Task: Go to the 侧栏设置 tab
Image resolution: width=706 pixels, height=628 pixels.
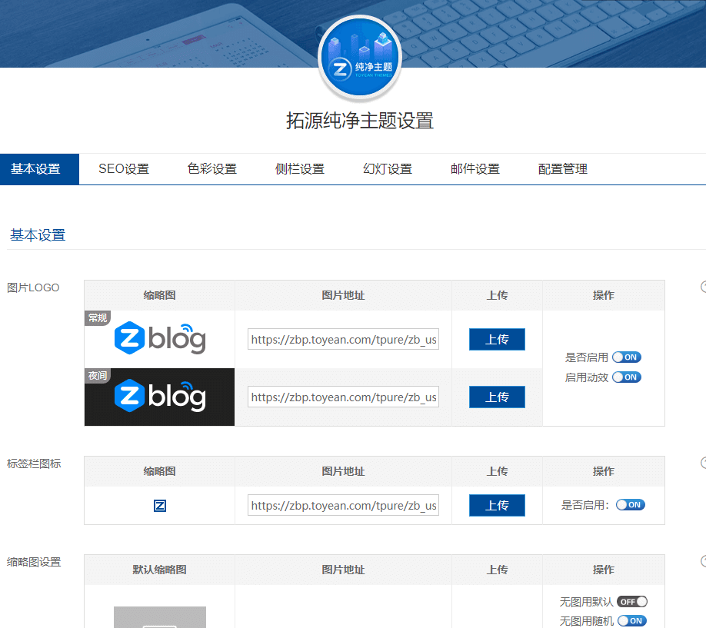Action: (299, 168)
